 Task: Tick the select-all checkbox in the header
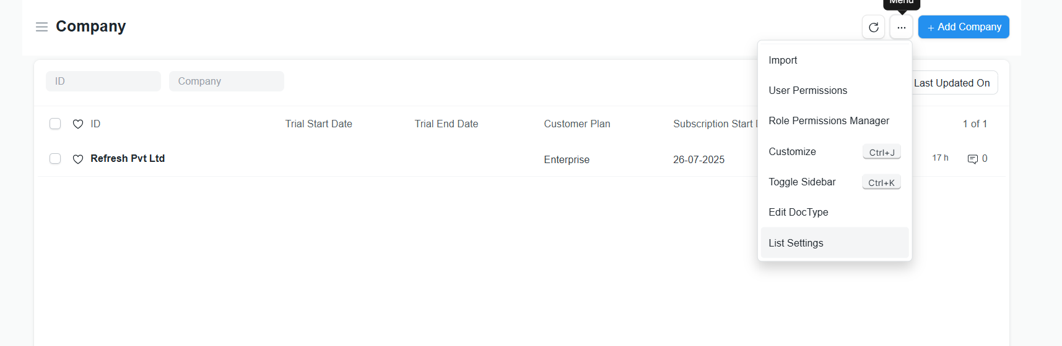(x=55, y=124)
